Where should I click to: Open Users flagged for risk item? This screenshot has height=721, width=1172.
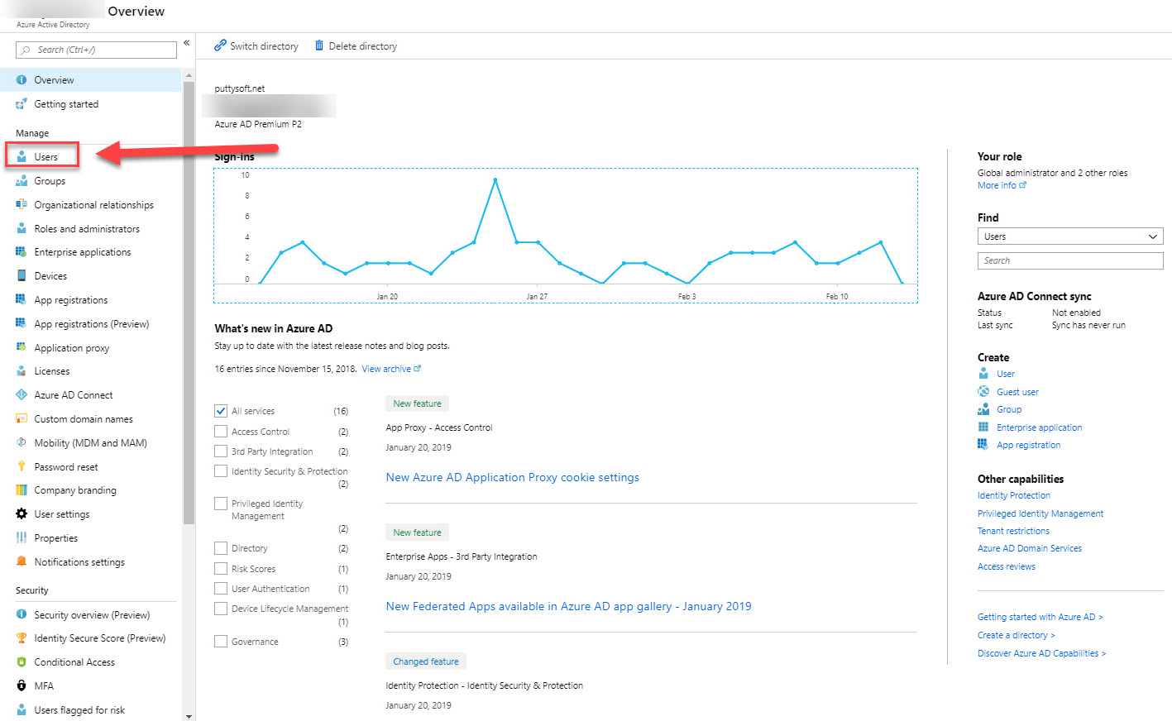[79, 710]
